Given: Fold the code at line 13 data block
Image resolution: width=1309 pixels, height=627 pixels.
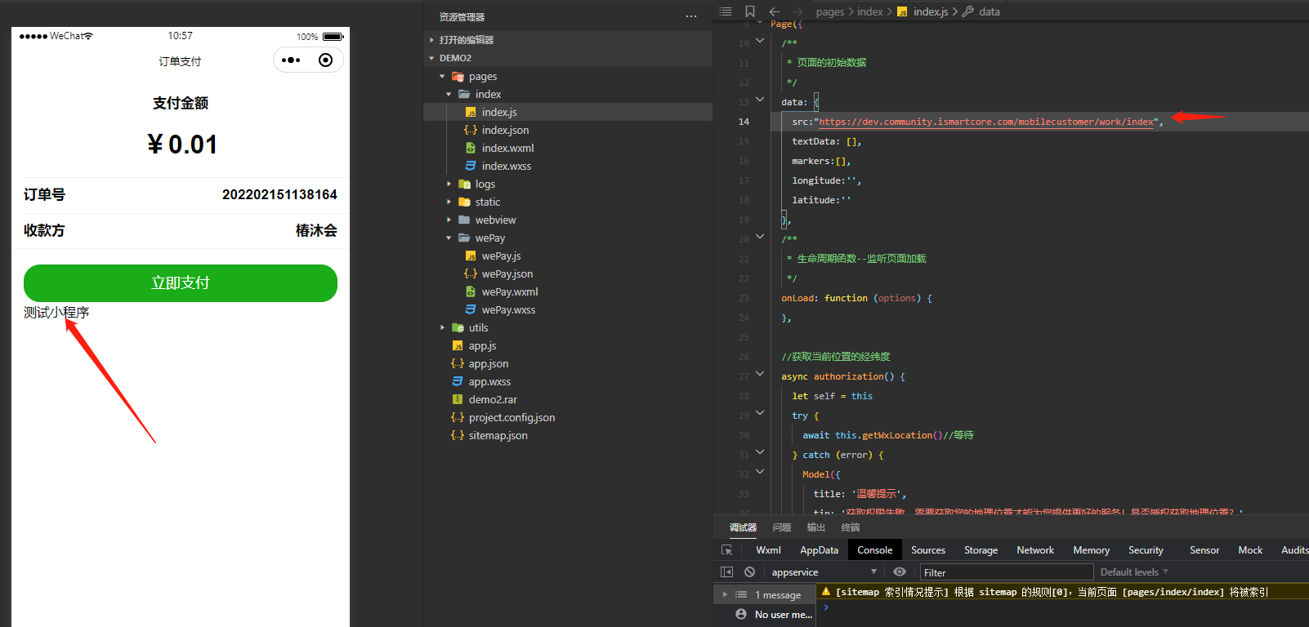Looking at the screenshot, I should 760,100.
